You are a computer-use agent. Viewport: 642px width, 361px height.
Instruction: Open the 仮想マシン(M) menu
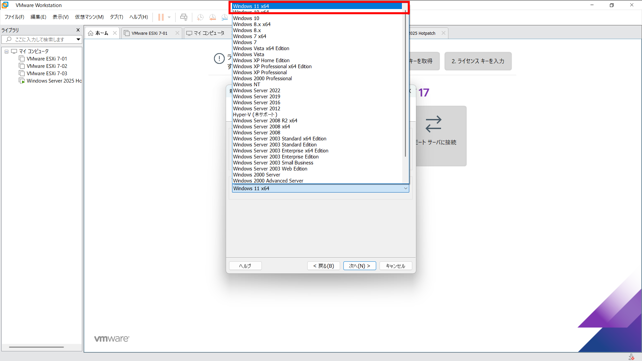pyautogui.click(x=89, y=17)
